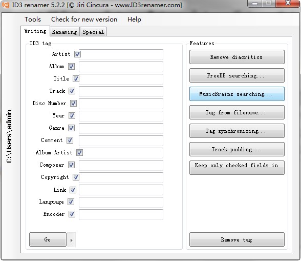Click the Genre text field

point(121,128)
